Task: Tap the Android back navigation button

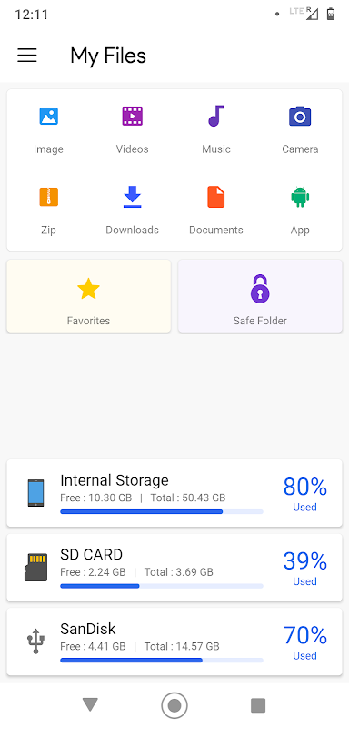Action: (90, 704)
